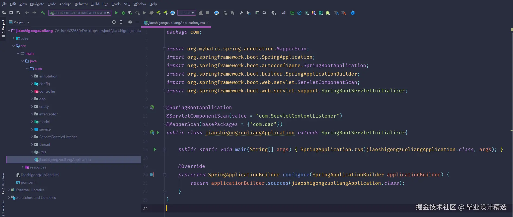Toggle the 1: Project tool window button
The width and height of the screenshot is (513, 217).
[x=3, y=28]
